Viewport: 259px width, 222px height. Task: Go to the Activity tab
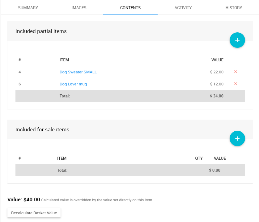[x=183, y=8]
